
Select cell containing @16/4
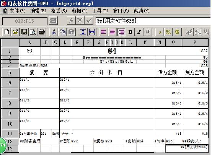pos(195,114)
